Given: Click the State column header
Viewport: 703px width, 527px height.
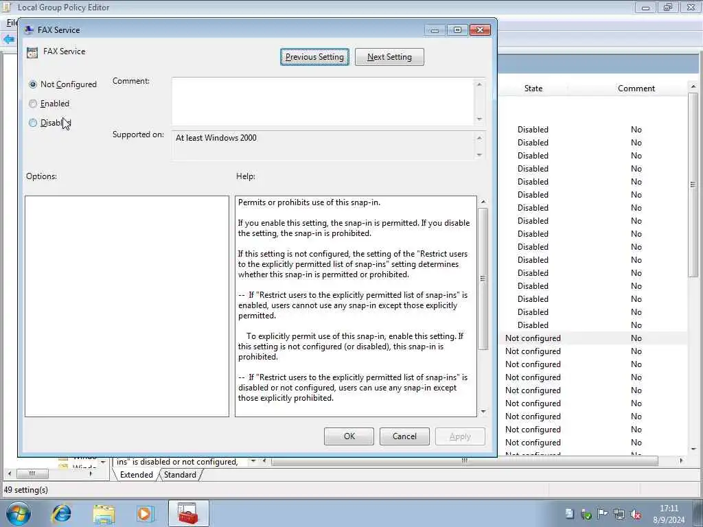Looking at the screenshot, I should (533, 89).
